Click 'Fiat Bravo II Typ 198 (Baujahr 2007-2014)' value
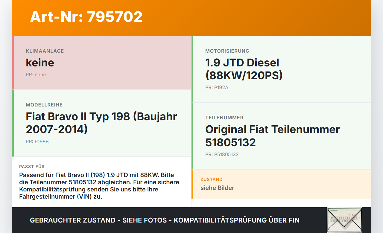This screenshot has height=233, width=383. pos(101,123)
